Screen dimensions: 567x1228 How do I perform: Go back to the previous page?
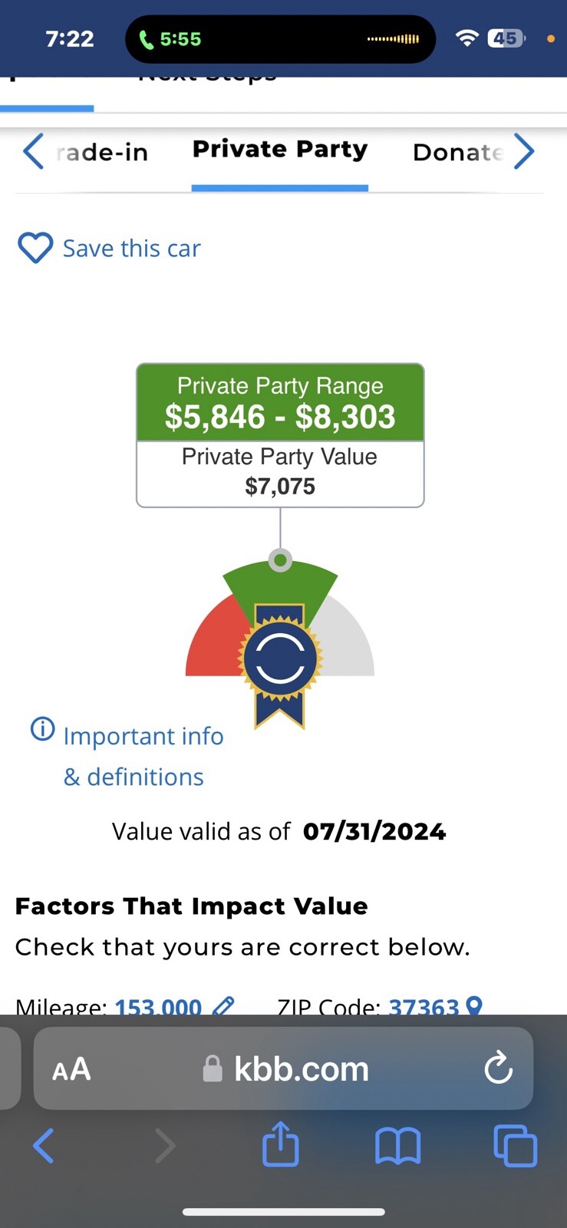point(44,1146)
